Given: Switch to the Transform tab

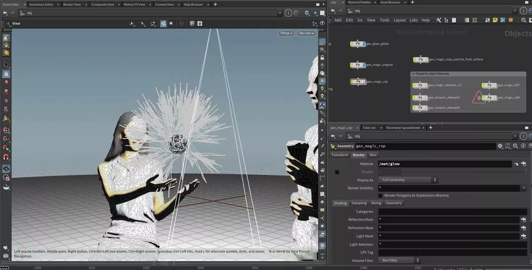Looking at the screenshot, I should pos(340,155).
